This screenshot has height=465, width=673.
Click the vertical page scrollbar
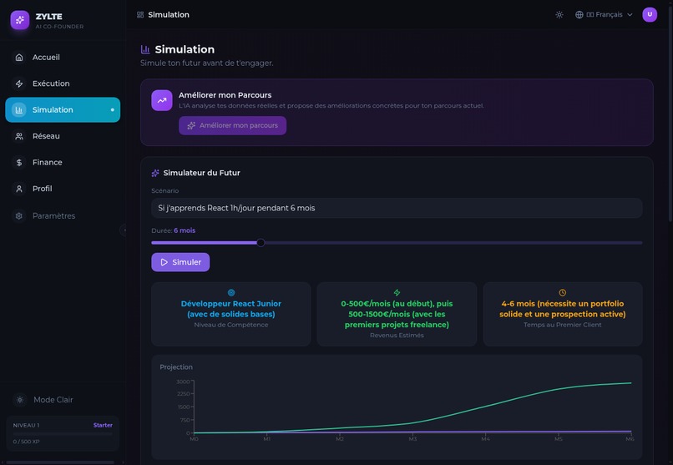670,112
